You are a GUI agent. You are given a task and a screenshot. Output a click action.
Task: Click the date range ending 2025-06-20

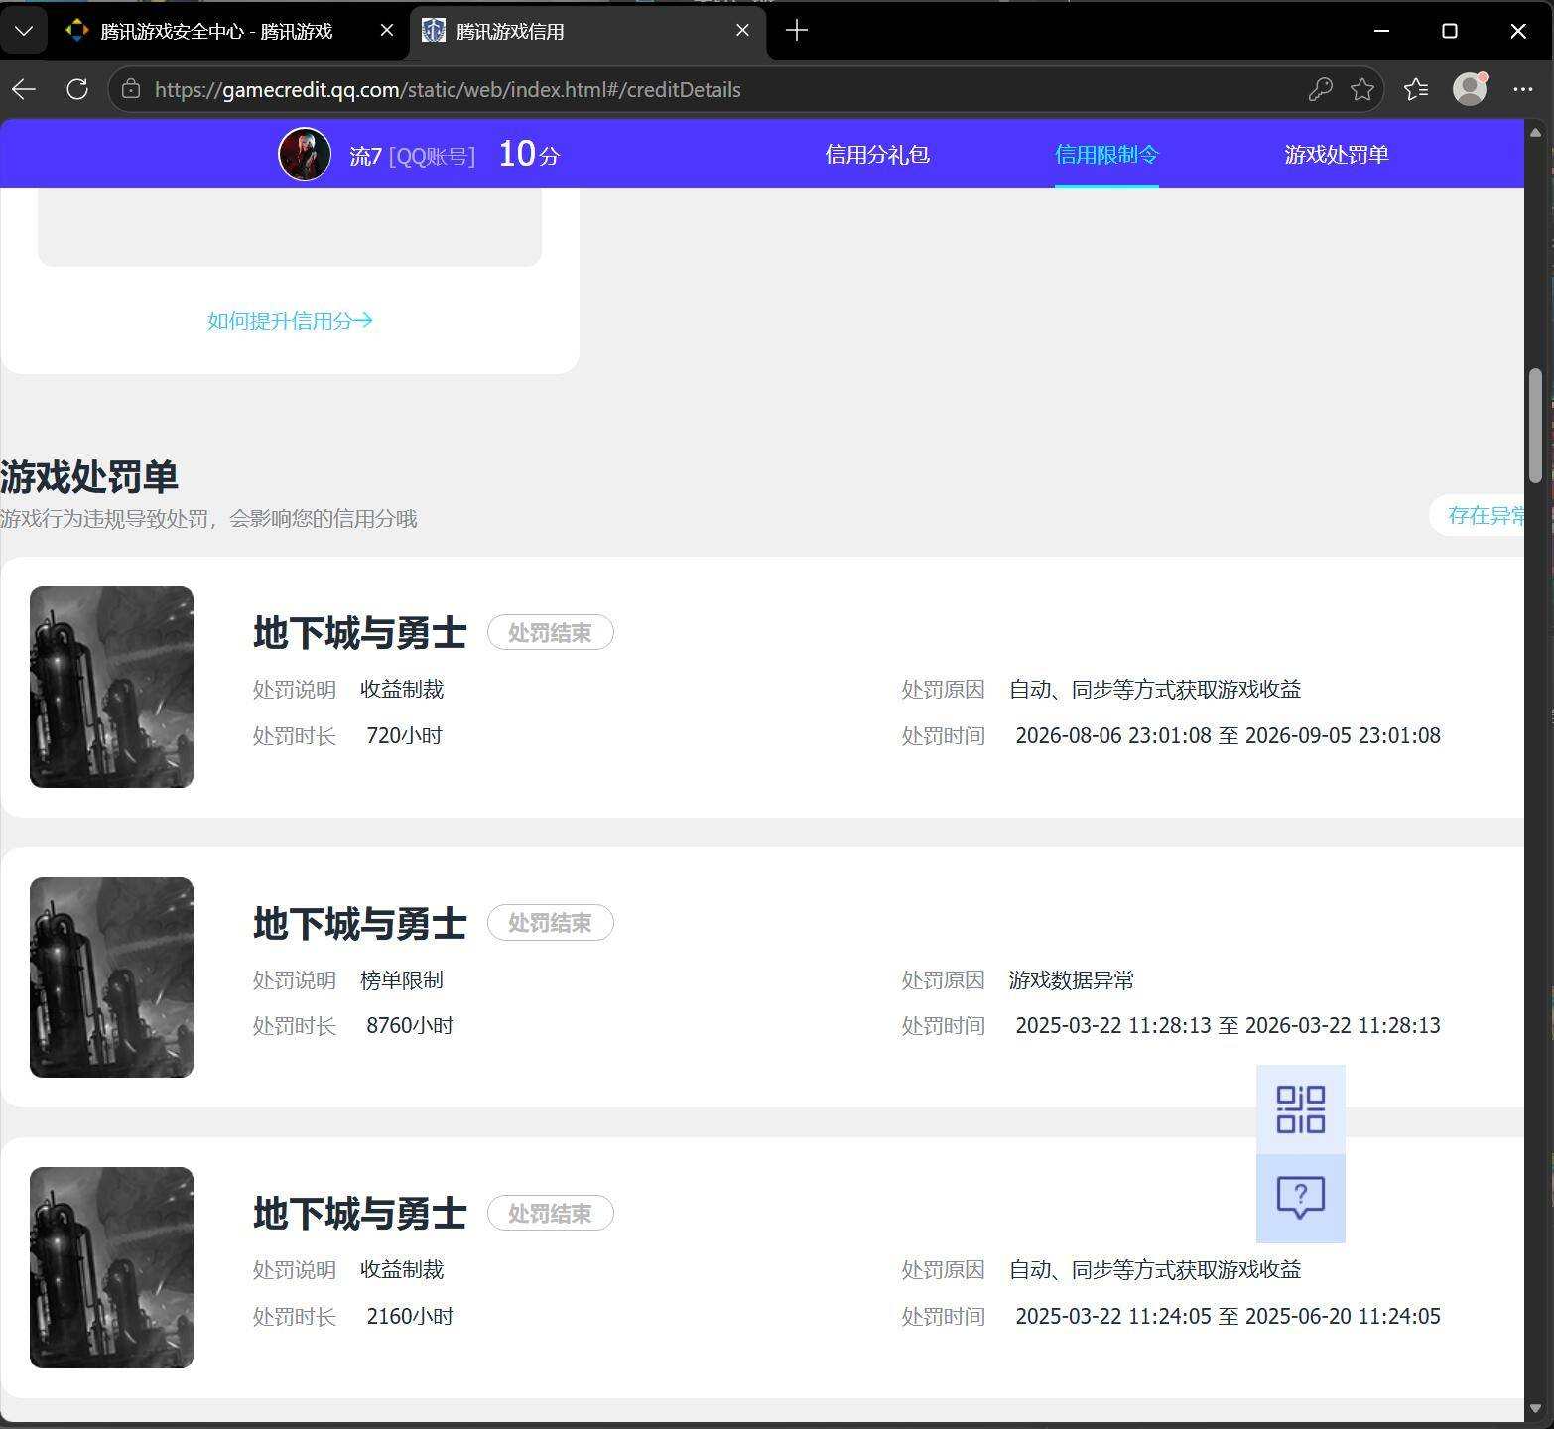[1228, 1316]
